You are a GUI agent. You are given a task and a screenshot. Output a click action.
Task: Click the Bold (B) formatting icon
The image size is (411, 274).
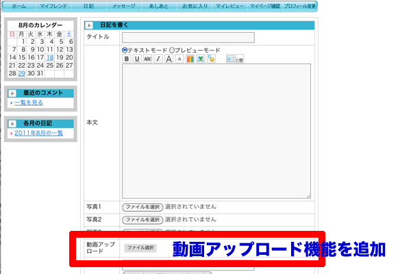click(x=127, y=60)
